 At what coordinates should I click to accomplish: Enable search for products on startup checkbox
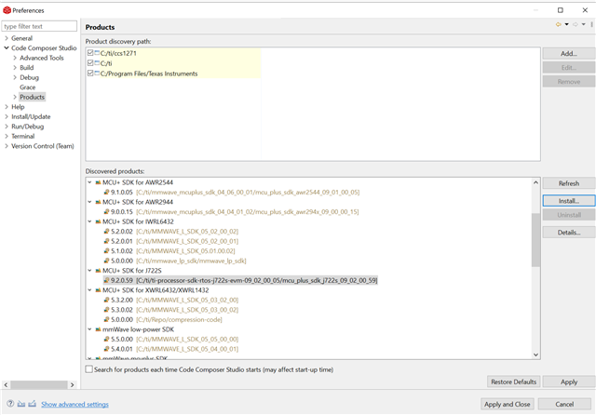click(x=89, y=369)
